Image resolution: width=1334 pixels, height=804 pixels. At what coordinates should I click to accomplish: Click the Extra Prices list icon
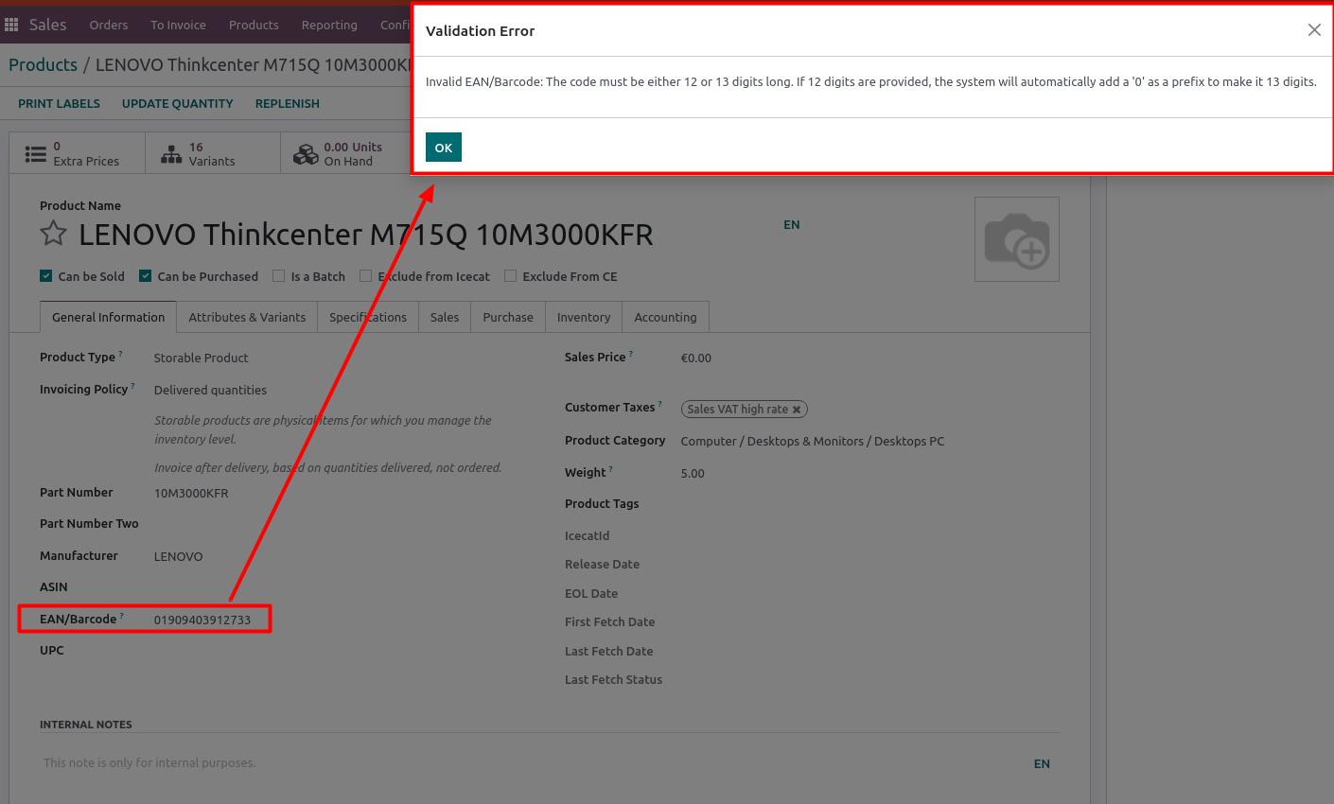35,154
